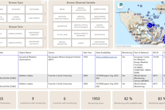This screenshot has height=110, width=165.
Task: Click the map selection tool with badge 41
Action: pyautogui.click(x=120, y=5)
